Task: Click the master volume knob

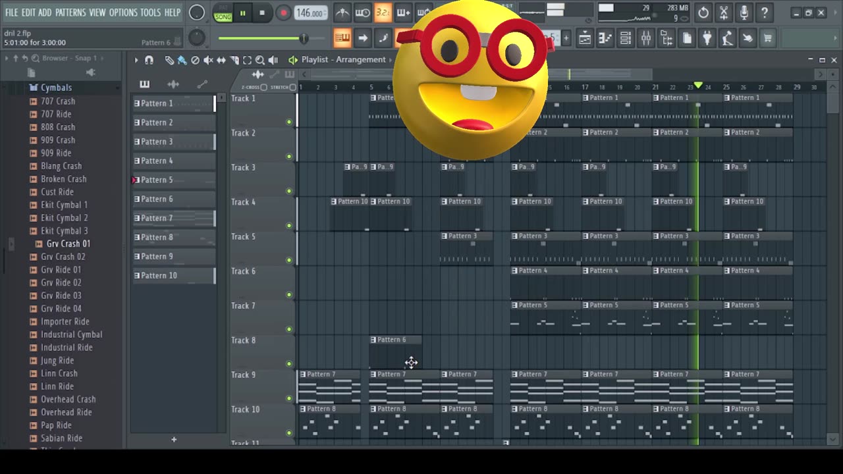Action: pyautogui.click(x=196, y=13)
